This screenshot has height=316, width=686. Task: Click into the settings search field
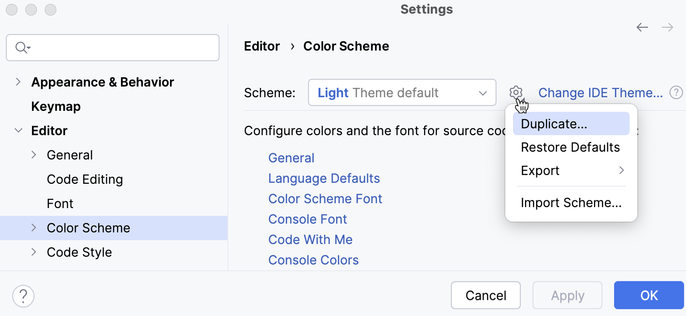coord(112,47)
